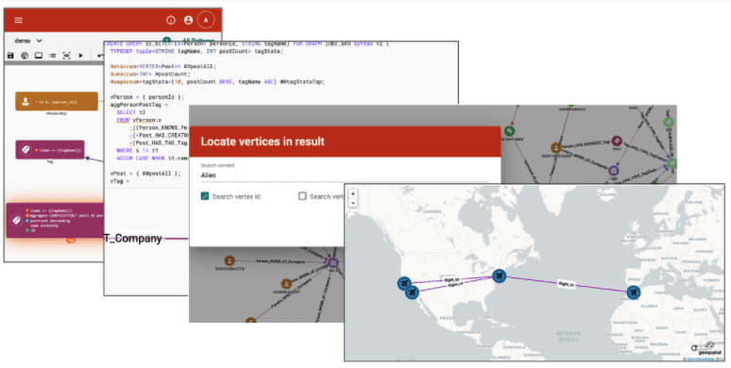Select green vertex right of dialog header

510,132
